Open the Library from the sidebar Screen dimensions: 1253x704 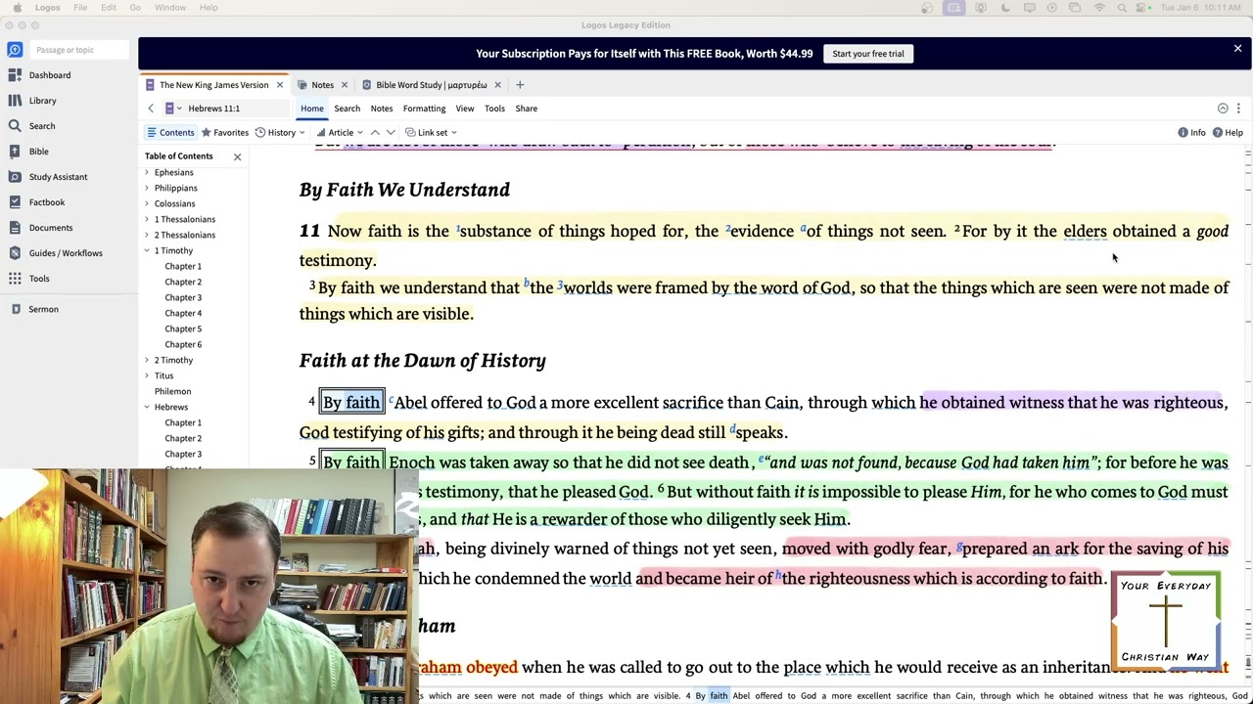coord(15,101)
